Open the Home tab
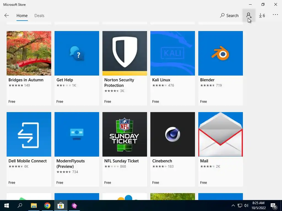The image size is (282, 211). click(22, 16)
